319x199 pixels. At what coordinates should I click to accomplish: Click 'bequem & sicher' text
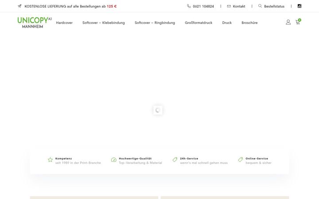click(x=258, y=163)
